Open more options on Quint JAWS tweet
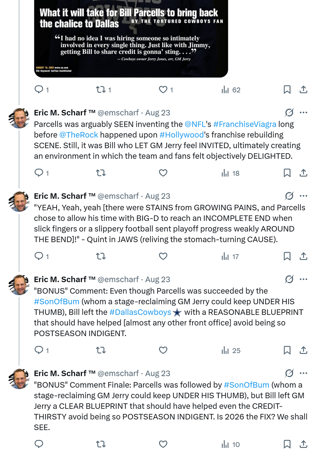The image size is (317, 457). (x=303, y=196)
